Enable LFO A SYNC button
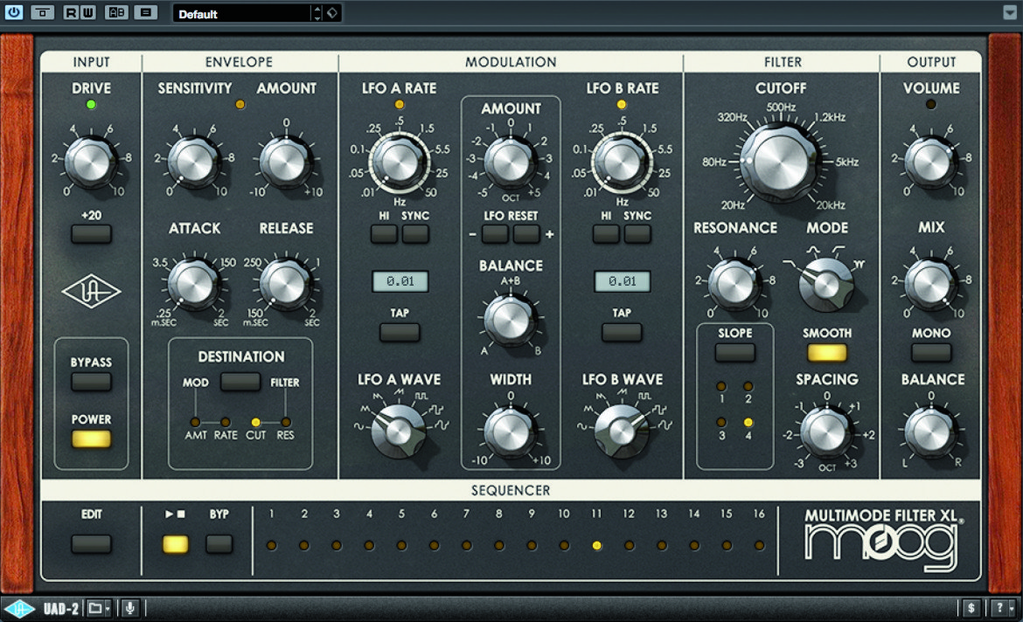Image resolution: width=1023 pixels, height=622 pixels. pyautogui.click(x=415, y=234)
